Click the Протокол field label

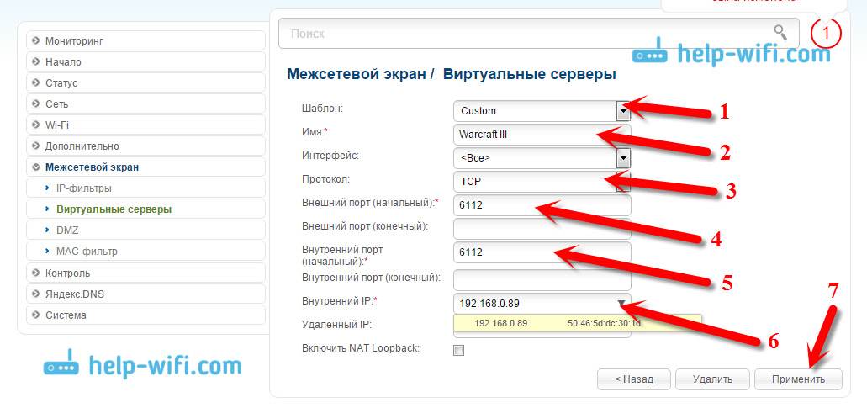[x=326, y=180]
